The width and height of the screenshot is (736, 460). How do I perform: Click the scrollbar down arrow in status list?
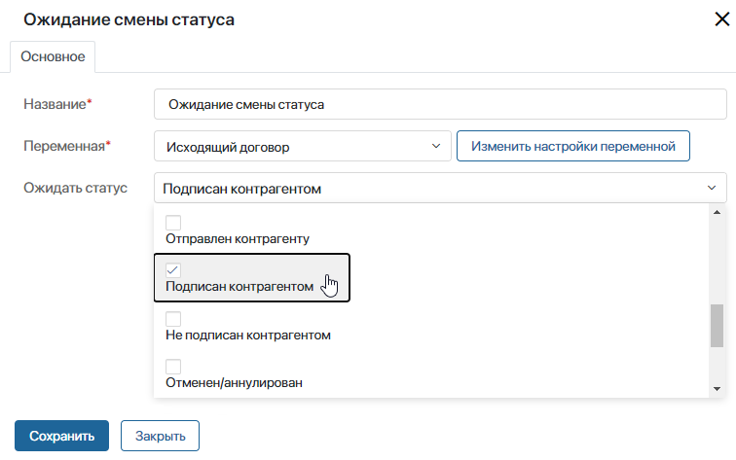717,389
